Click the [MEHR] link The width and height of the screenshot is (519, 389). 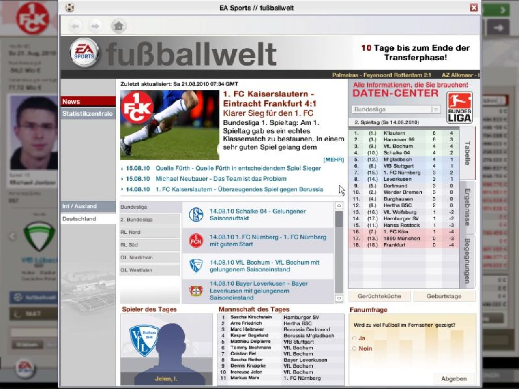333,160
